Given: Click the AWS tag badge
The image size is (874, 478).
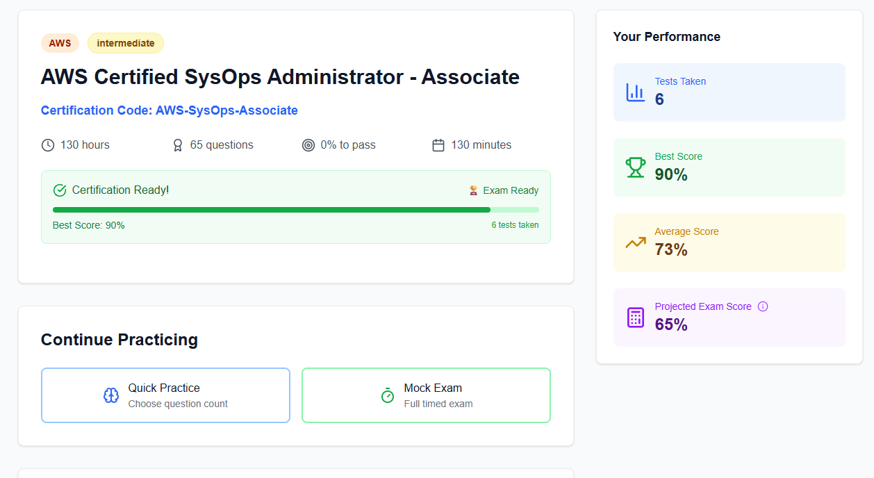Looking at the screenshot, I should click(x=60, y=43).
